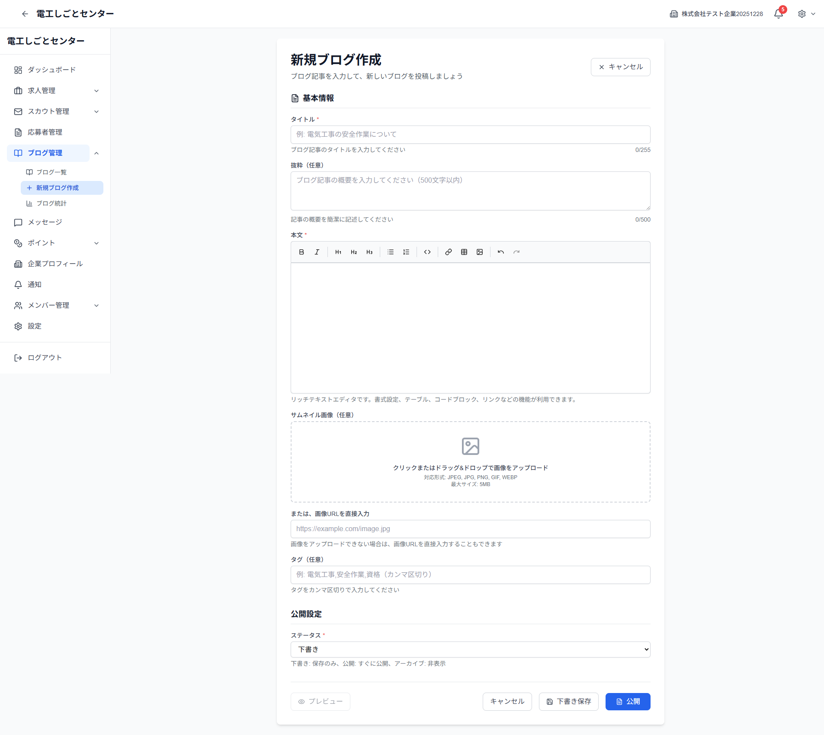Image resolution: width=824 pixels, height=735 pixels.
Task: Open ブログ一覧 in the sidebar
Action: pos(51,172)
